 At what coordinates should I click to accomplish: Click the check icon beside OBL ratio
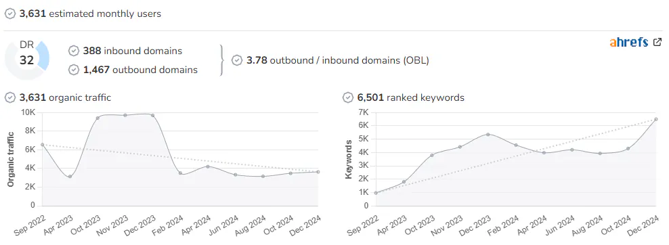coord(237,60)
